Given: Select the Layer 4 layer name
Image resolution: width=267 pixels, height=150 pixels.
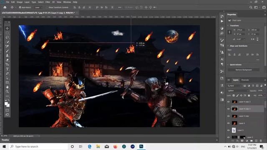Looking at the screenshot, I should tap(242, 123).
